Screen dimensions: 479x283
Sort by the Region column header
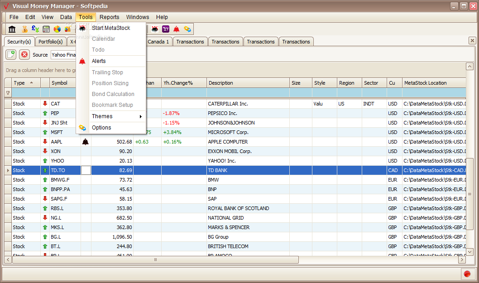(350, 83)
